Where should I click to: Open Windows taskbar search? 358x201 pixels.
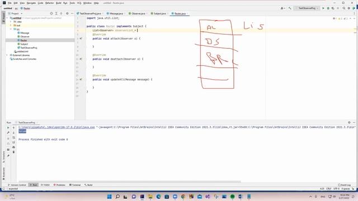click(117, 197)
